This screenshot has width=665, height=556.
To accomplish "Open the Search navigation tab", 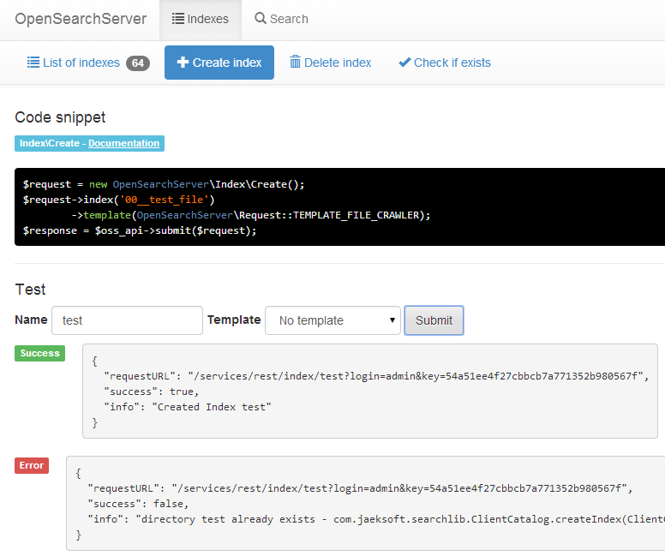I will pyautogui.click(x=281, y=19).
